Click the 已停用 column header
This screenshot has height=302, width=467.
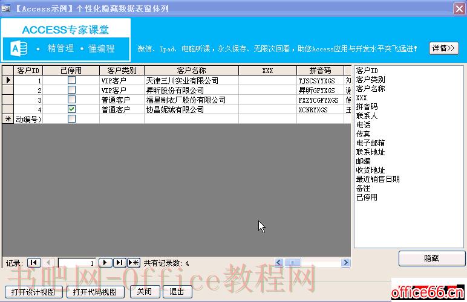click(71, 71)
